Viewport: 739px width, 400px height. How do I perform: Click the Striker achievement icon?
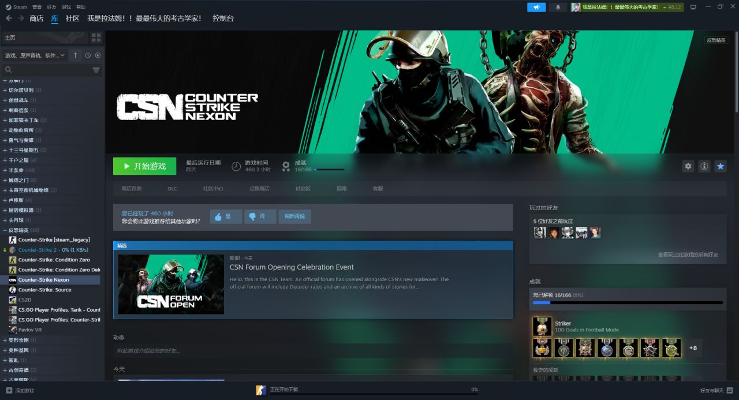coord(542,327)
